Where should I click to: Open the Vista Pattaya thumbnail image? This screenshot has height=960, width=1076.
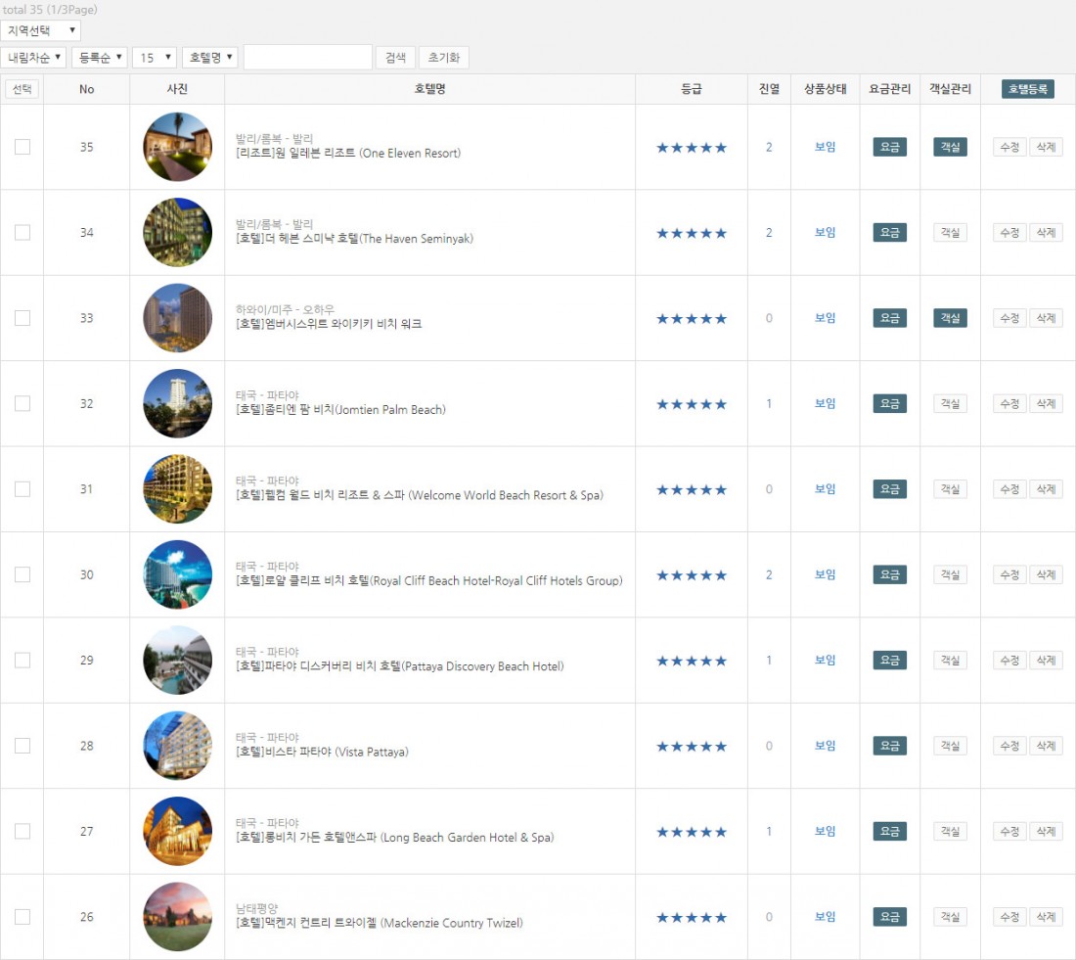178,745
